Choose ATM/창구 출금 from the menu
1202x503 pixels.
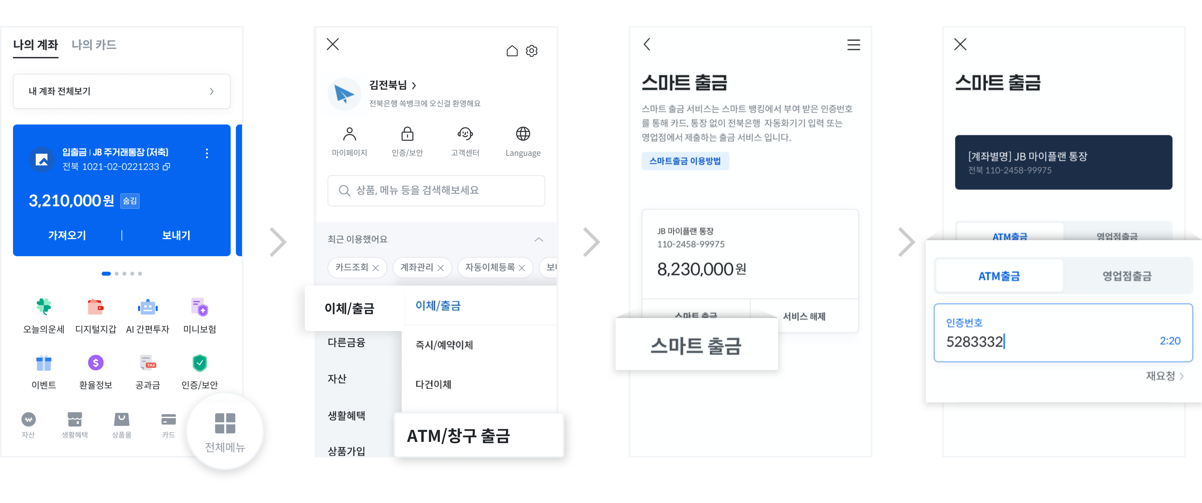[x=459, y=436]
